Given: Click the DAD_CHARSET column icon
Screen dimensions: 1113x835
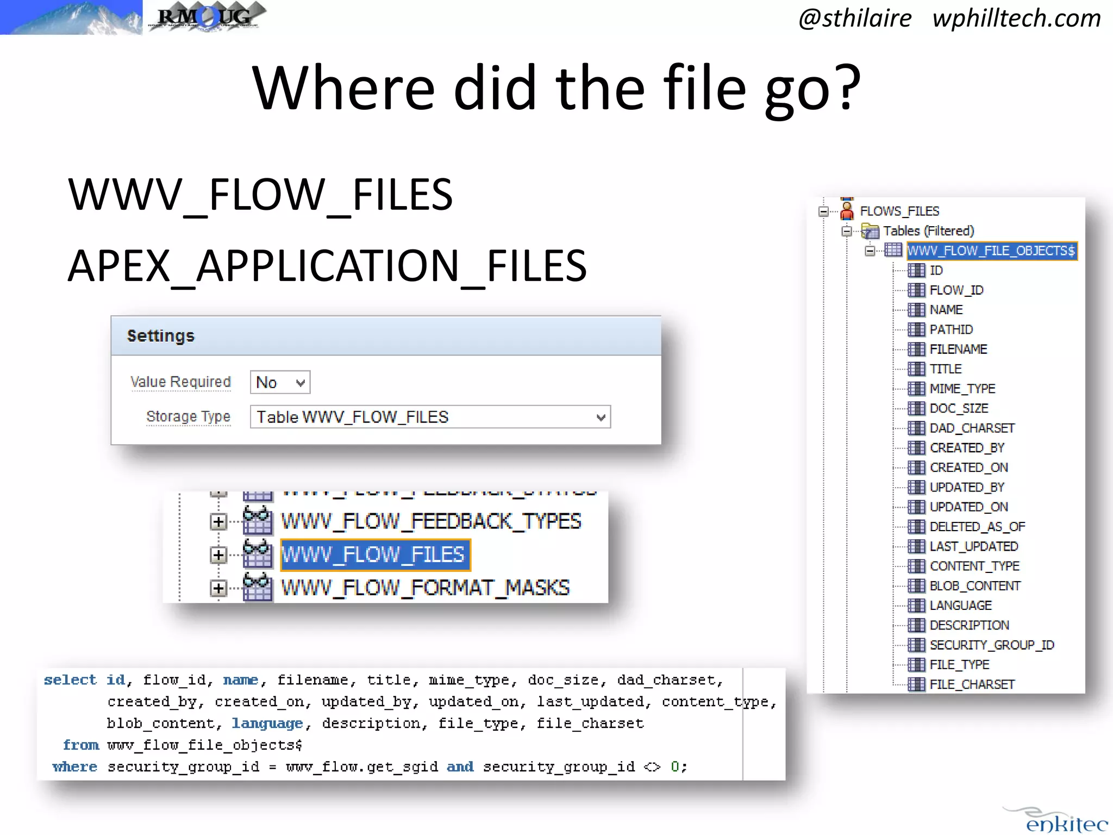Looking at the screenshot, I should pyautogui.click(x=916, y=428).
